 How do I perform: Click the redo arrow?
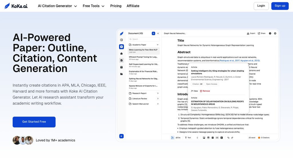pyautogui.click(x=232, y=138)
